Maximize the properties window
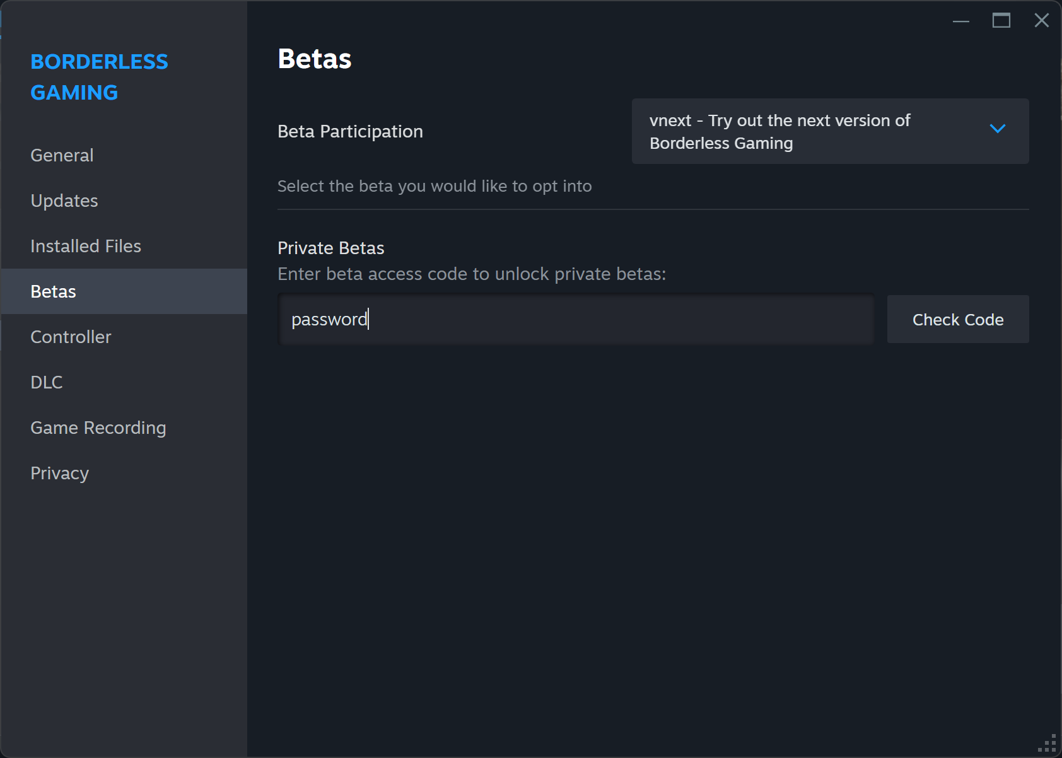Viewport: 1062px width, 758px height. click(x=1001, y=21)
